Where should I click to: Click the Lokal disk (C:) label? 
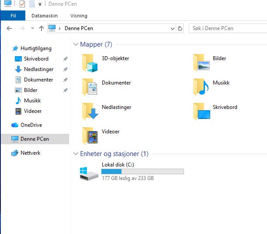point(118,165)
